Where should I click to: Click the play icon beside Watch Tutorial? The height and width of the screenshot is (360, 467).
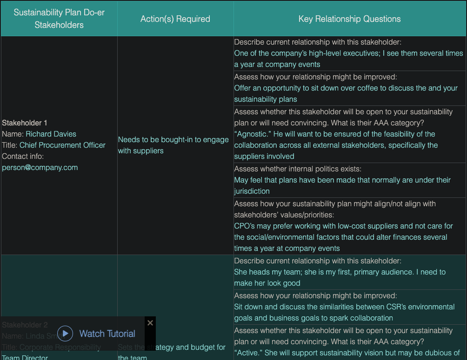(x=65, y=334)
